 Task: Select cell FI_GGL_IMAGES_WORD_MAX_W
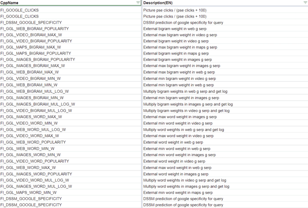click(70, 117)
